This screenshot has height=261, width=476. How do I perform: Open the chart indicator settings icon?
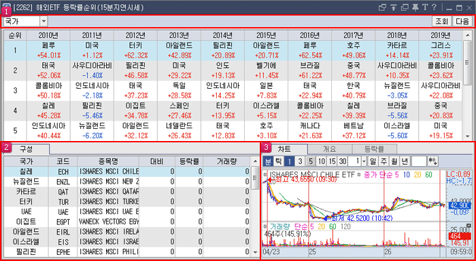(433, 161)
